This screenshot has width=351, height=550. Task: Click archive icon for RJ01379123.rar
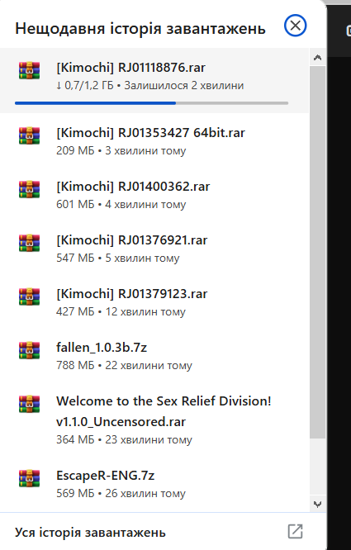coord(29,296)
